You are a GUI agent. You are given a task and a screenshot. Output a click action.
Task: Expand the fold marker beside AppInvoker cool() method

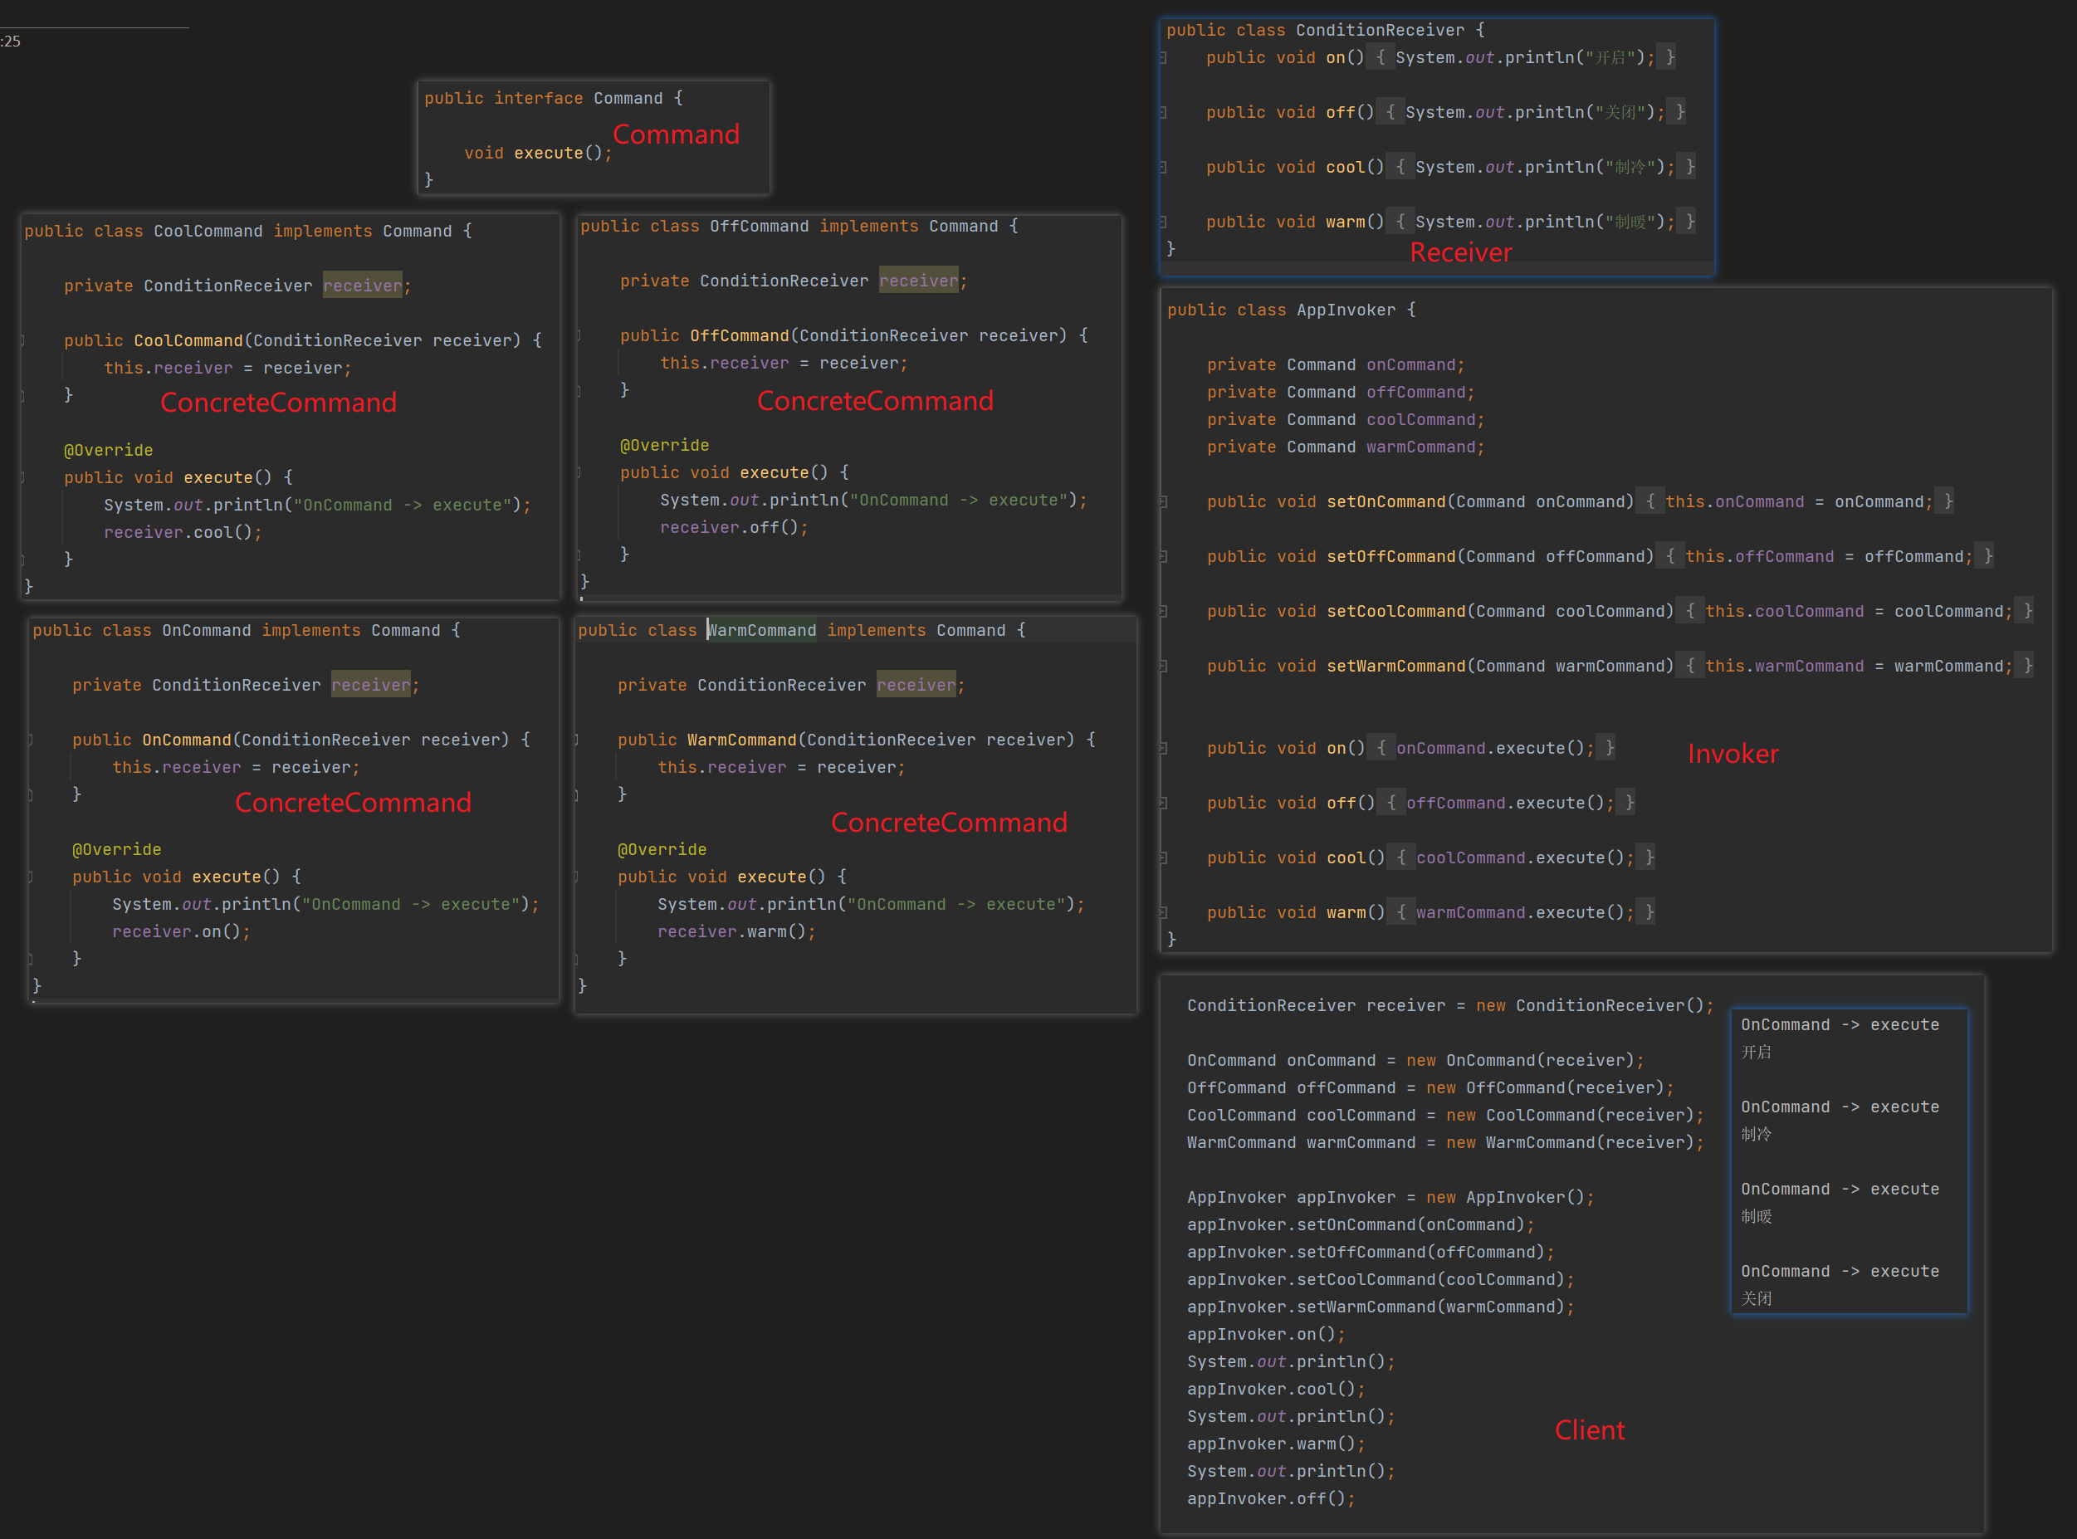tap(1163, 859)
